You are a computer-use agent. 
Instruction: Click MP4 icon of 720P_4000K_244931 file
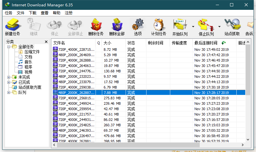[x=55, y=120]
